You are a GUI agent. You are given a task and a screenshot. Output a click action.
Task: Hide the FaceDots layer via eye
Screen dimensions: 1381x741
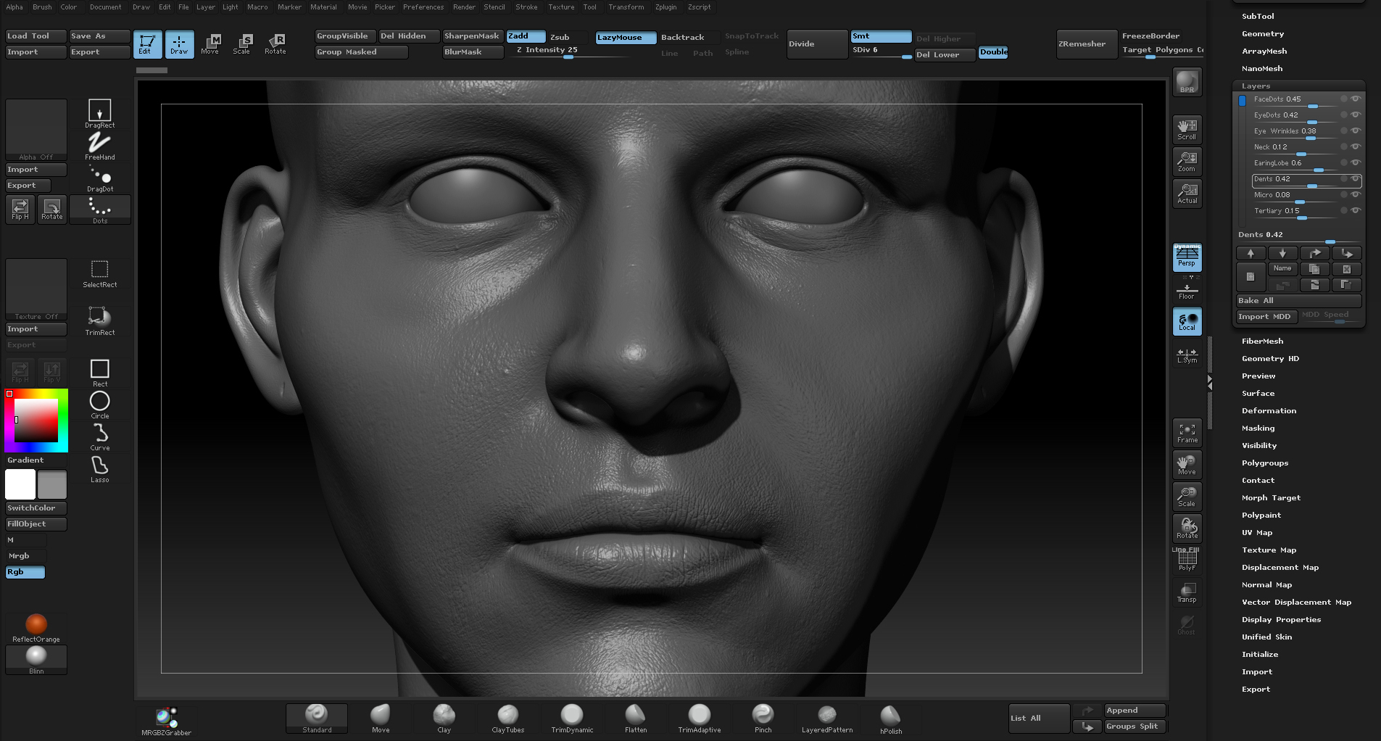1356,99
